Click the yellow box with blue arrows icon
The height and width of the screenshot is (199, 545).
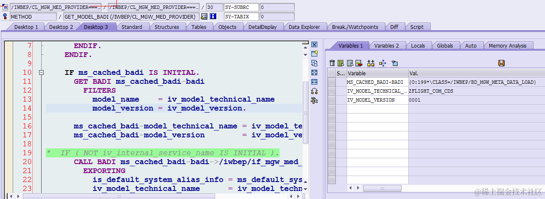pyautogui.click(x=382, y=63)
